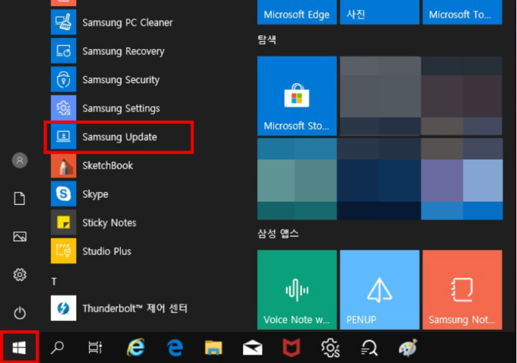Viewport: 517px width, 363px height.
Task: Launch Studio Plus
Action: click(91, 251)
